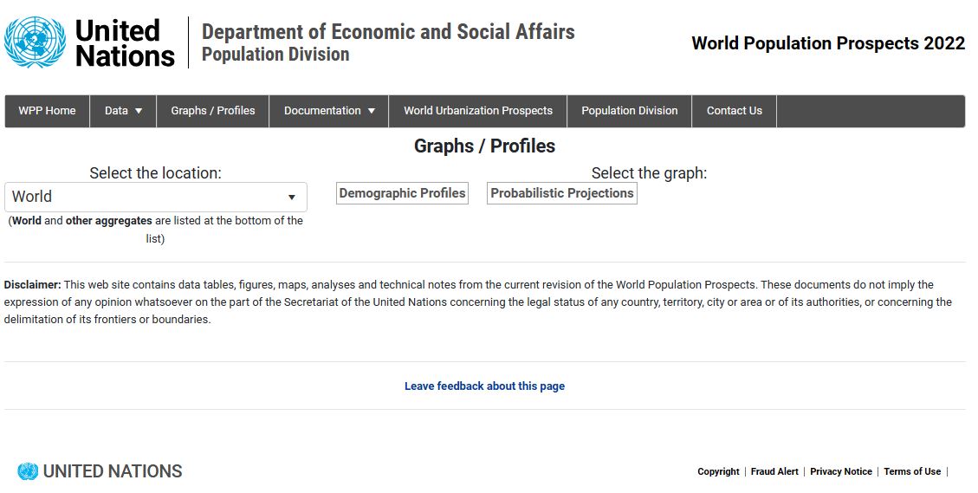Click the Probabilistic Projections button
Viewport: 978px width, 493px height.
[x=562, y=193]
